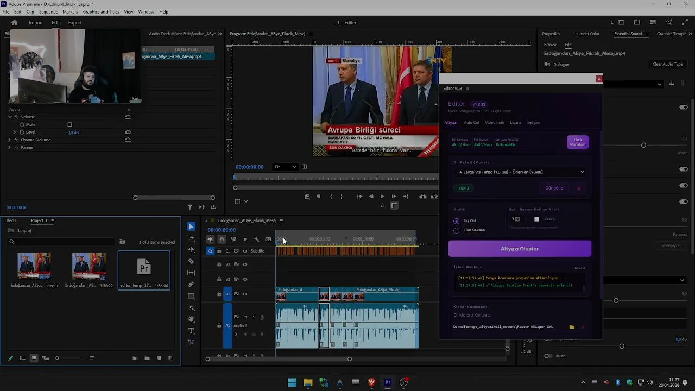
Task: Click the Caption track options CC icon
Action: [x=268, y=239]
